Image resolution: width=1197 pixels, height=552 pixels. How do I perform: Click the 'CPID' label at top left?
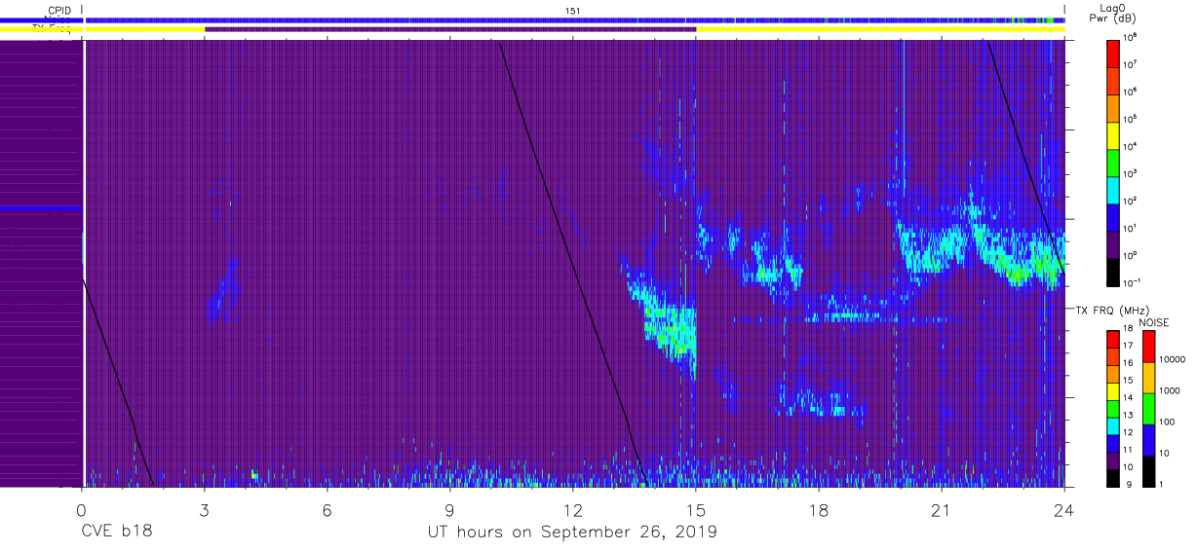[x=58, y=11]
